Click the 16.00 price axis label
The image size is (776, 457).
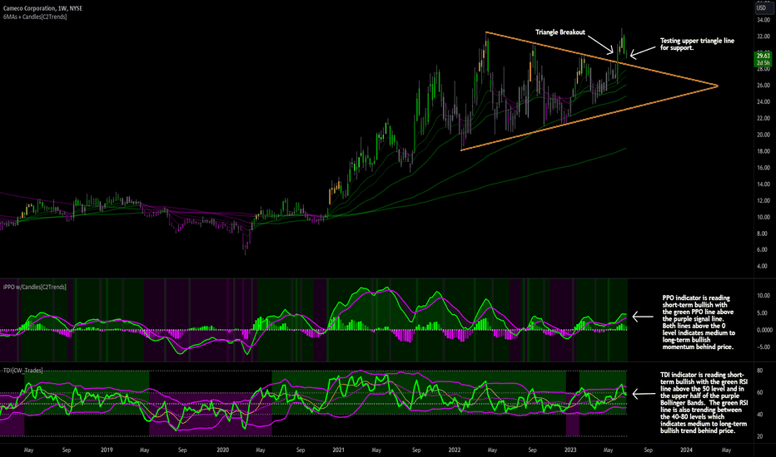tap(764, 168)
